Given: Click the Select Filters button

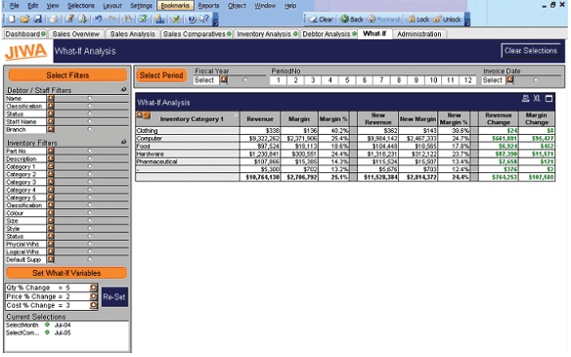Looking at the screenshot, I should [x=67, y=75].
